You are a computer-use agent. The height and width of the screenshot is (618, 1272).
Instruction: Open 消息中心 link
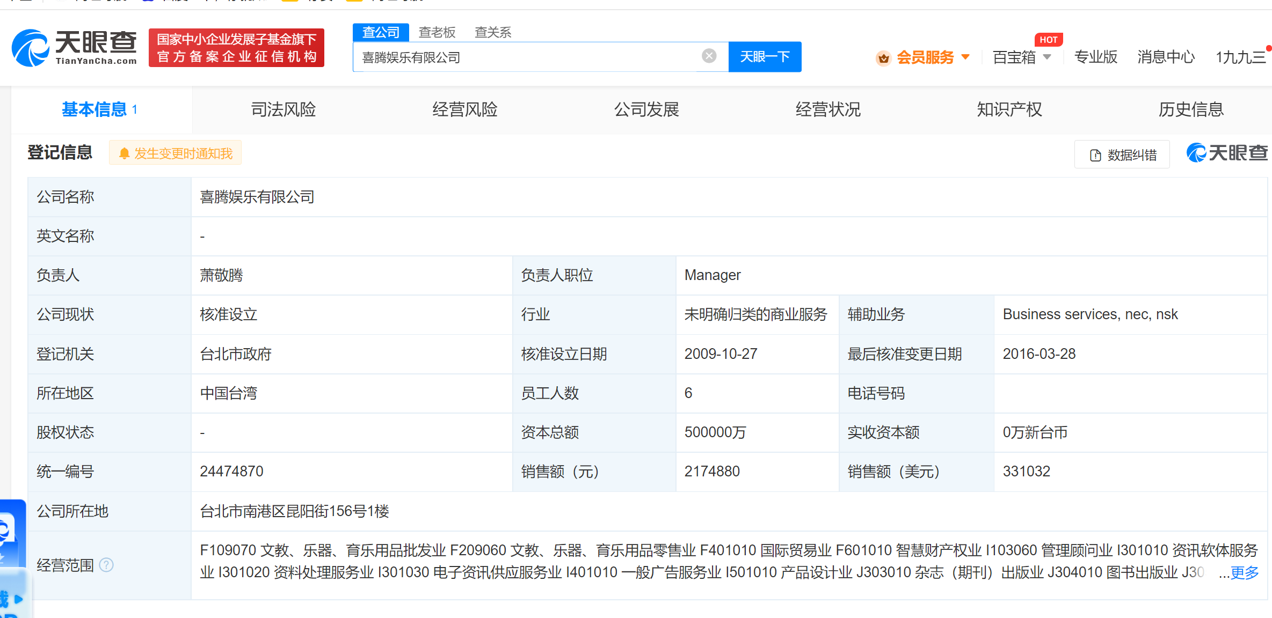tap(1166, 57)
